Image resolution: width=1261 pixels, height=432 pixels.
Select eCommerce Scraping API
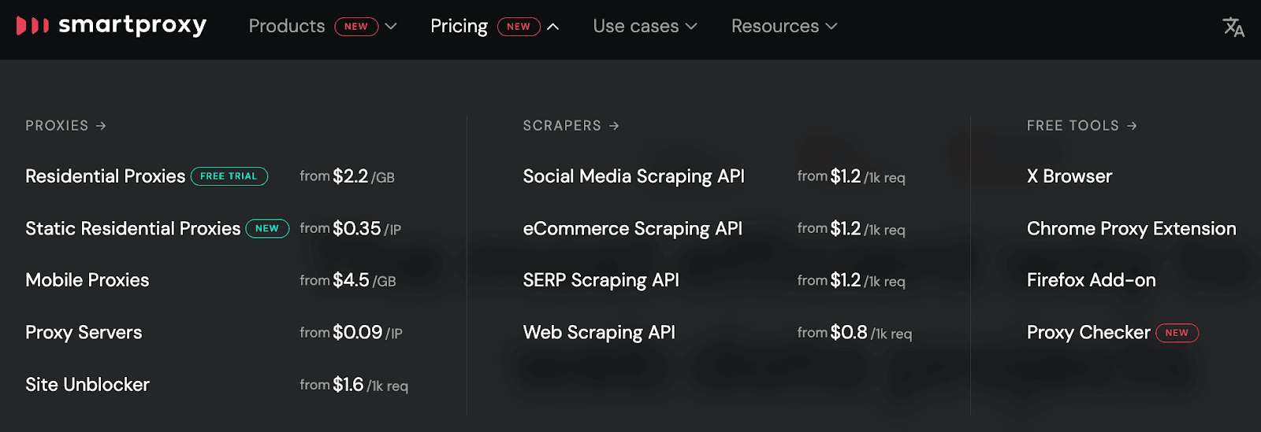click(x=633, y=228)
